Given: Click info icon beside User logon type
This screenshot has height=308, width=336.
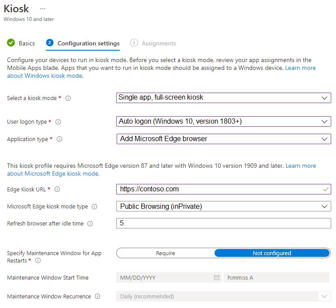Looking at the screenshot, I should tap(58, 122).
